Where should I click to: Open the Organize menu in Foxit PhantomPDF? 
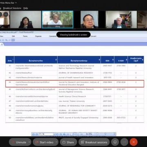(38, 36)
